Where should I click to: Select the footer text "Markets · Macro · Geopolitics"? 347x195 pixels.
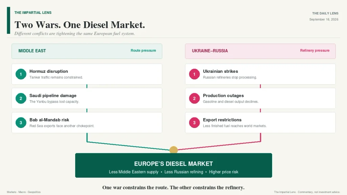click(x=24, y=192)
